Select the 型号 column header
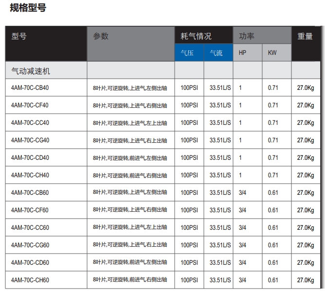Viewport: 325px width, 291px height. (19, 36)
